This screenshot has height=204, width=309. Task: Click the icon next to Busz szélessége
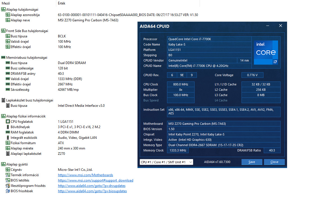click(x=8, y=68)
